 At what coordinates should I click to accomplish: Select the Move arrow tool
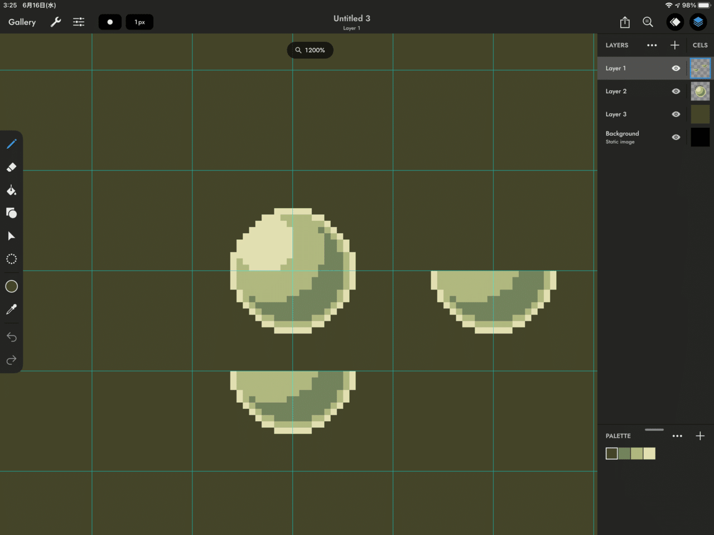[11, 236]
